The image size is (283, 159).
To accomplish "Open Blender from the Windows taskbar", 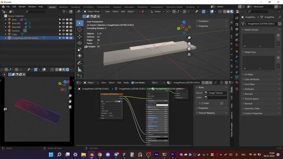I will pos(92,155).
